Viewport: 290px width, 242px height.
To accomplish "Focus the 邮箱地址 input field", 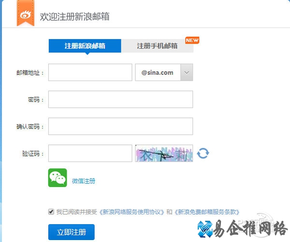I will pos(90,72).
